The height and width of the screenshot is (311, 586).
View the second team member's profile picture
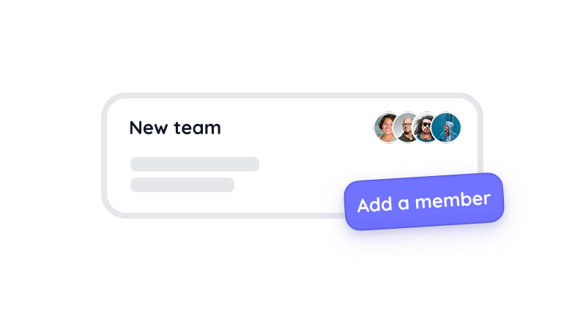click(405, 128)
